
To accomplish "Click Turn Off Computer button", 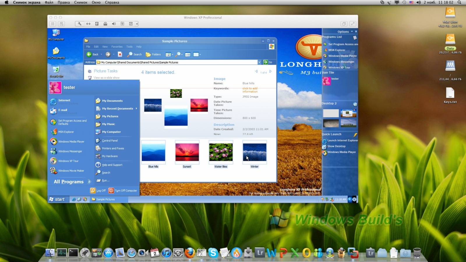I will pos(123,191).
